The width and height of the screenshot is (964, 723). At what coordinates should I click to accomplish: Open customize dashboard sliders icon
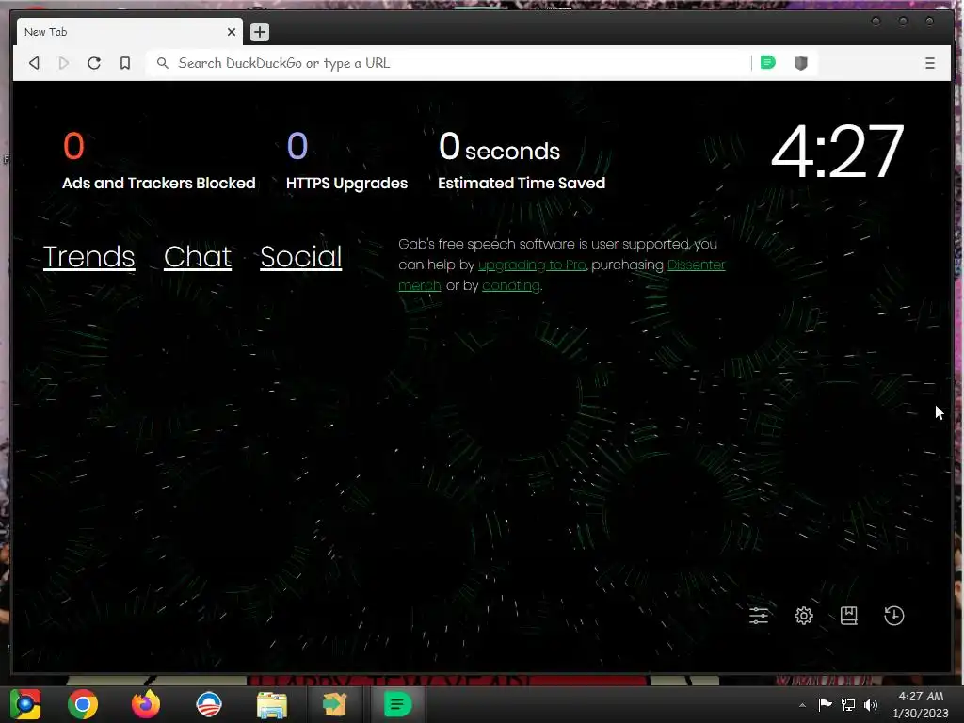759,616
